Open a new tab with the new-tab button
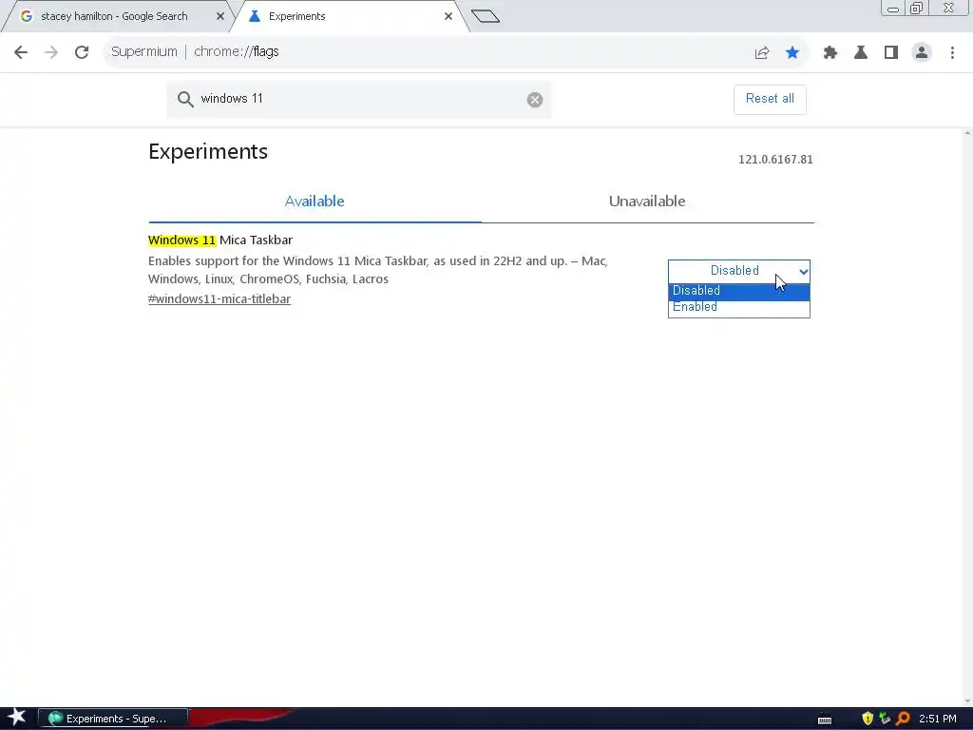 tap(486, 16)
